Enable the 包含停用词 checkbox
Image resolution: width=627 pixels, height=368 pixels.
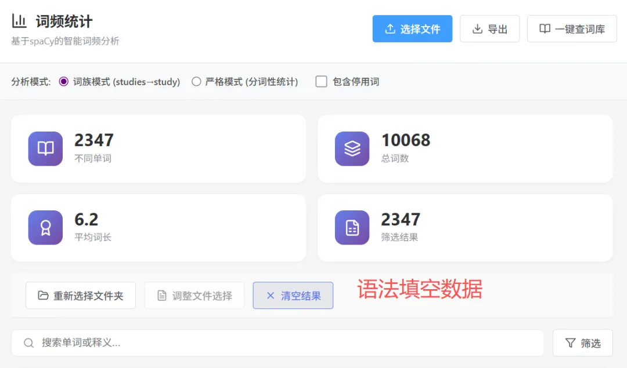(x=321, y=82)
